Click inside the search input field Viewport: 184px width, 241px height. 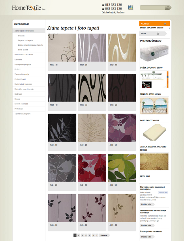pyautogui.click(x=152, y=7)
